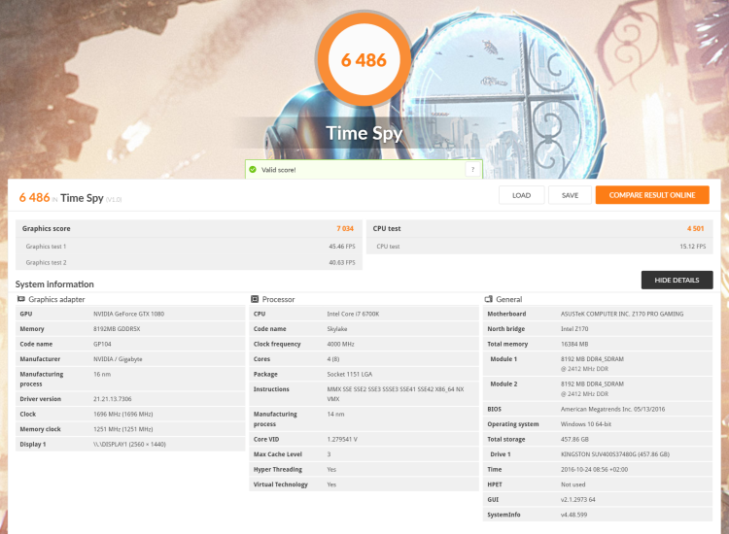Select Memory value 8192MB GDDR5X
This screenshot has width=729, height=534.
click(117, 329)
